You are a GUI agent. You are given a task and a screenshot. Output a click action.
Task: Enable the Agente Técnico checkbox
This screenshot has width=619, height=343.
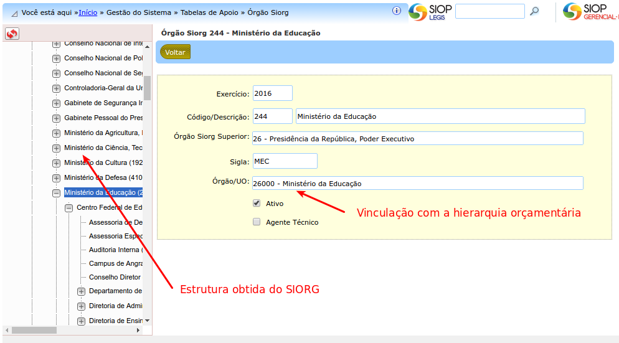pyautogui.click(x=257, y=222)
